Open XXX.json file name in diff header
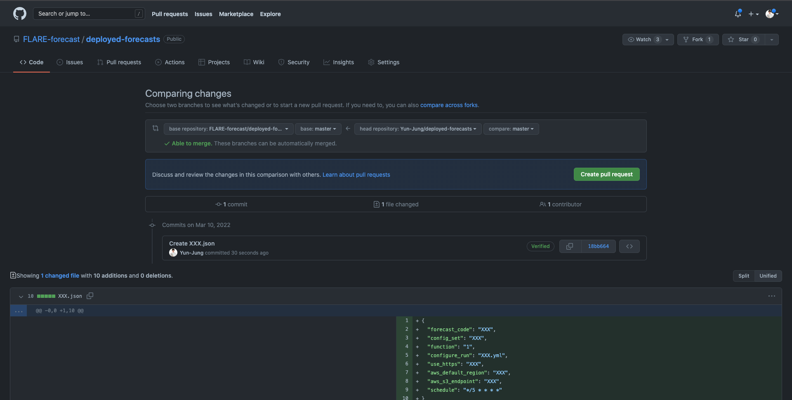The width and height of the screenshot is (792, 400). pos(70,296)
